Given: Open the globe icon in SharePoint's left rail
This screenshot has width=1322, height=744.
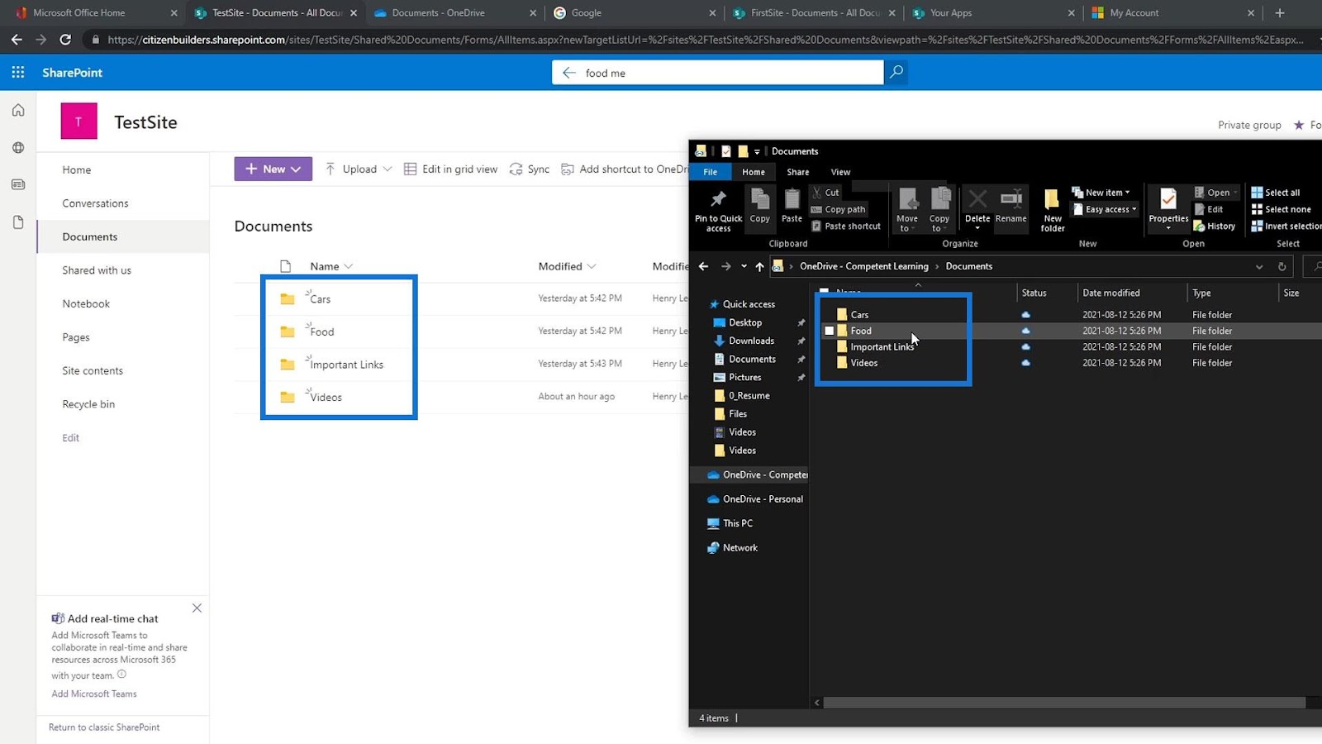Looking at the screenshot, I should (18, 148).
